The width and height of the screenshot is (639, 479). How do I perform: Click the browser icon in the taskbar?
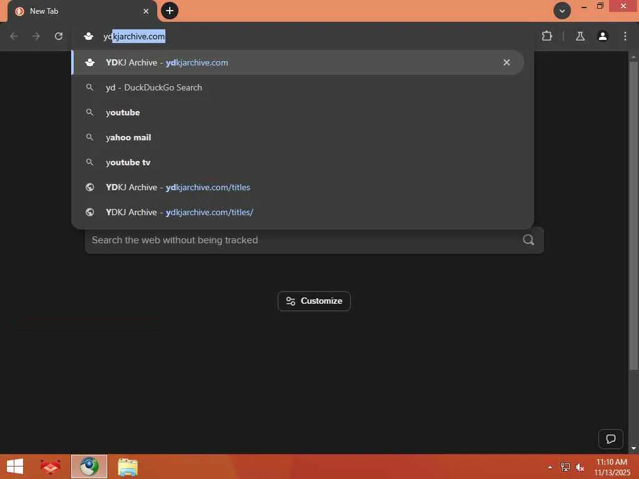coord(89,467)
